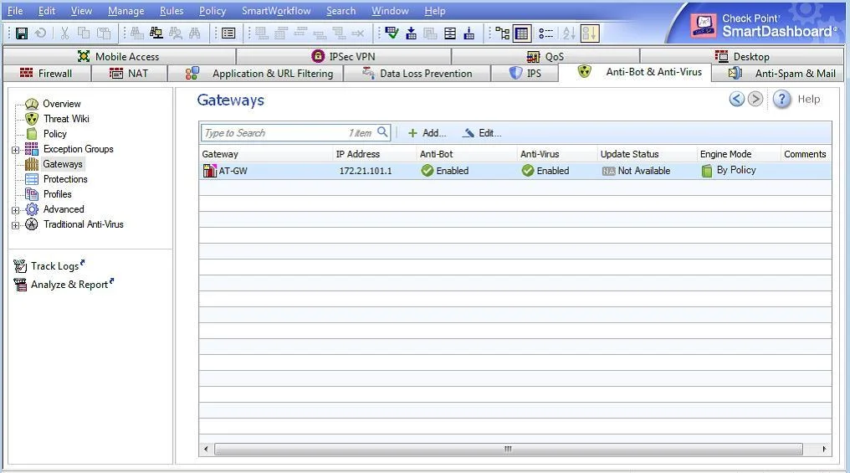Switch to the Firewall tab
850x473 pixels.
coord(47,73)
